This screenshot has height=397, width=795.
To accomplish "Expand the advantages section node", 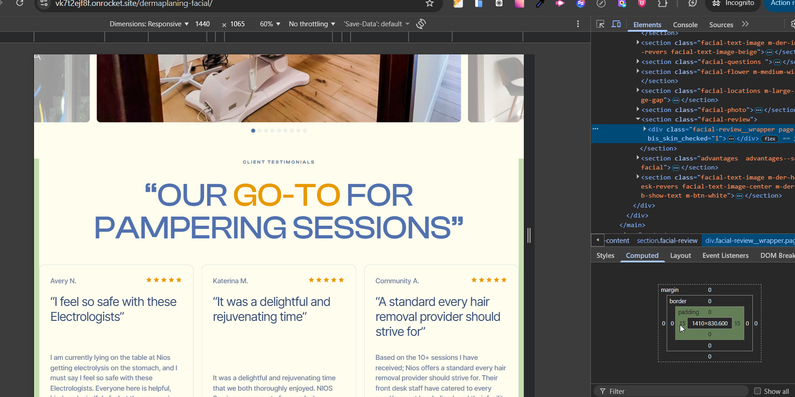I will coord(638,158).
